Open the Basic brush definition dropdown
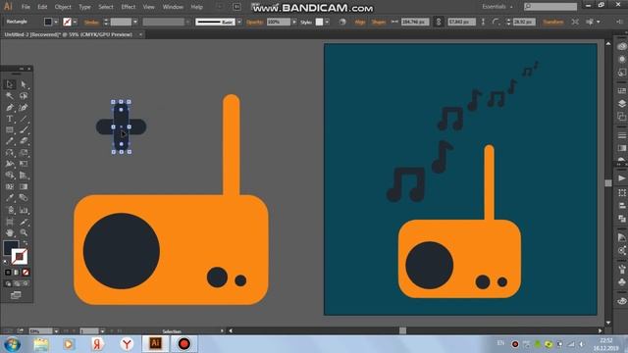 (x=239, y=22)
